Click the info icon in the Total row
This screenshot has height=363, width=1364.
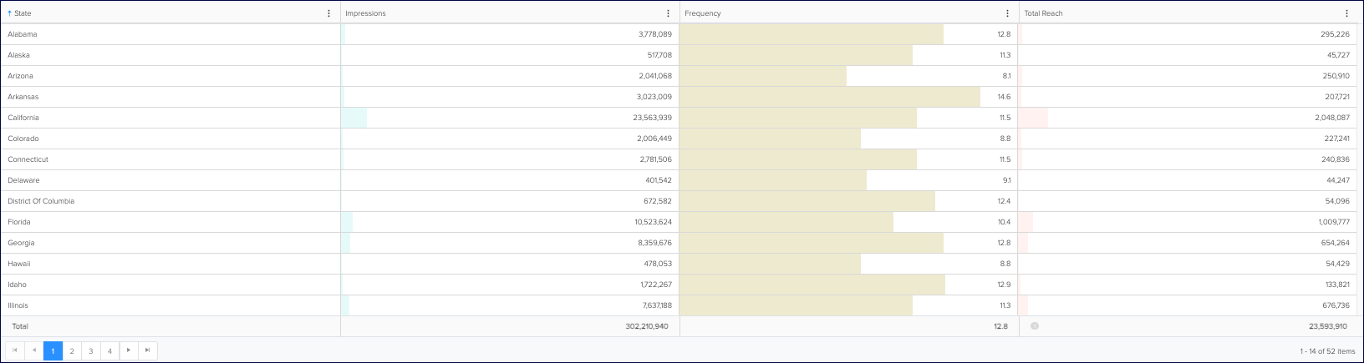[x=1035, y=326]
